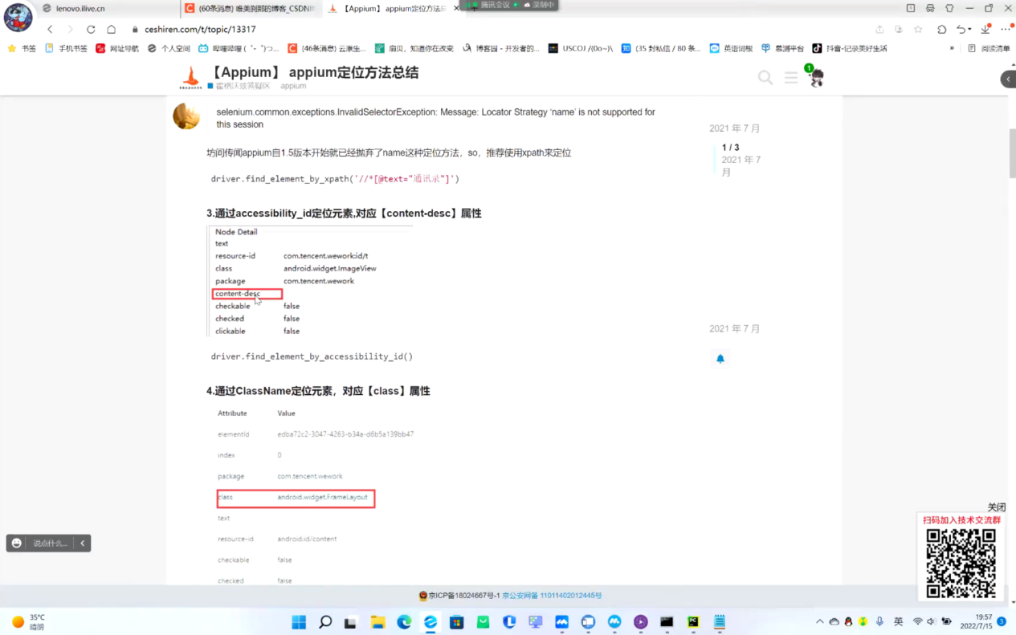Click the forum search magnifier icon
The height and width of the screenshot is (635, 1016).
[x=765, y=77]
